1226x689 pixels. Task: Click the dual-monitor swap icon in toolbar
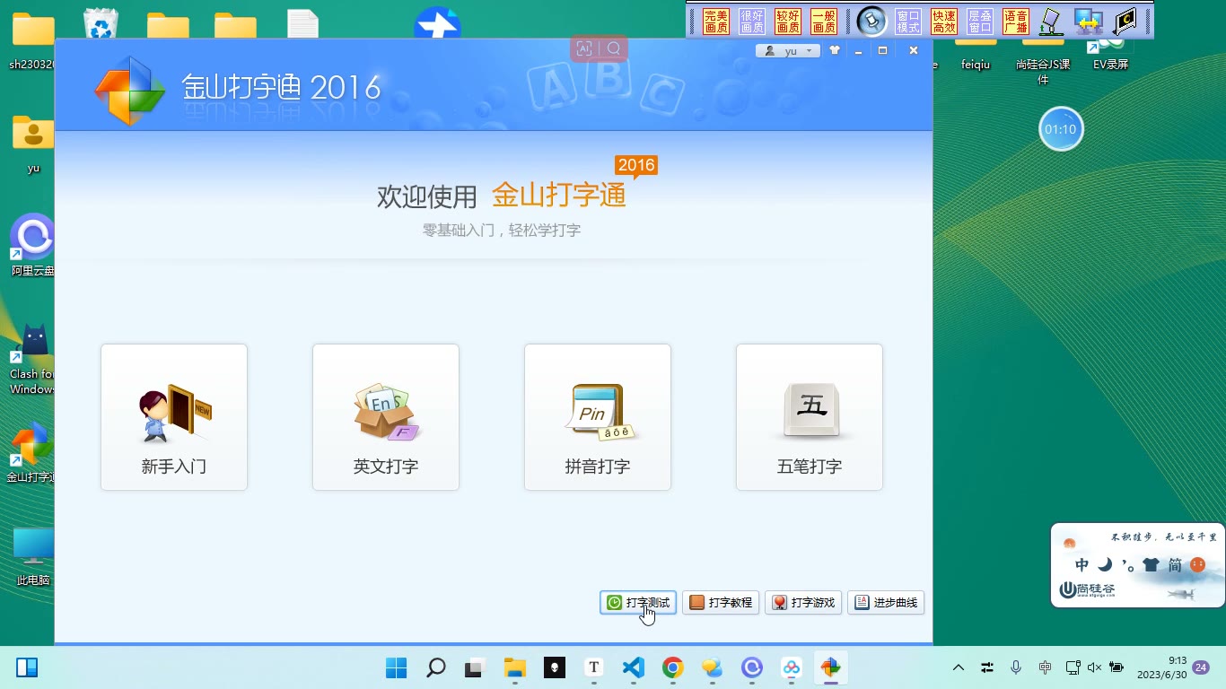[1089, 22]
